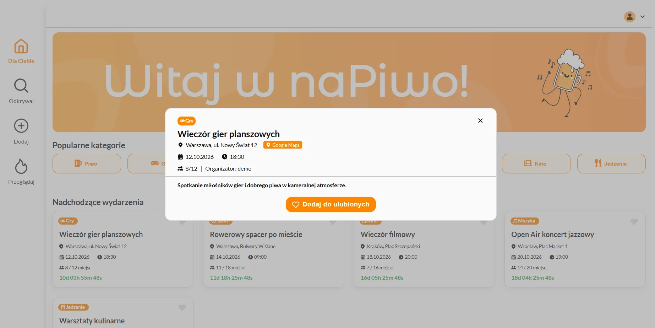Click the 14 / 20 miejsc text
This screenshot has height=328, width=655.
(532, 268)
